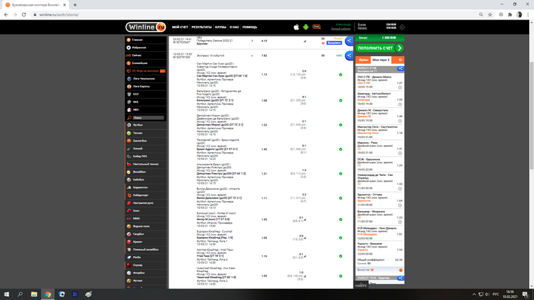This screenshot has height=300, width=534.
Task: Bookmark page with star icon
Action: (x=490, y=15)
